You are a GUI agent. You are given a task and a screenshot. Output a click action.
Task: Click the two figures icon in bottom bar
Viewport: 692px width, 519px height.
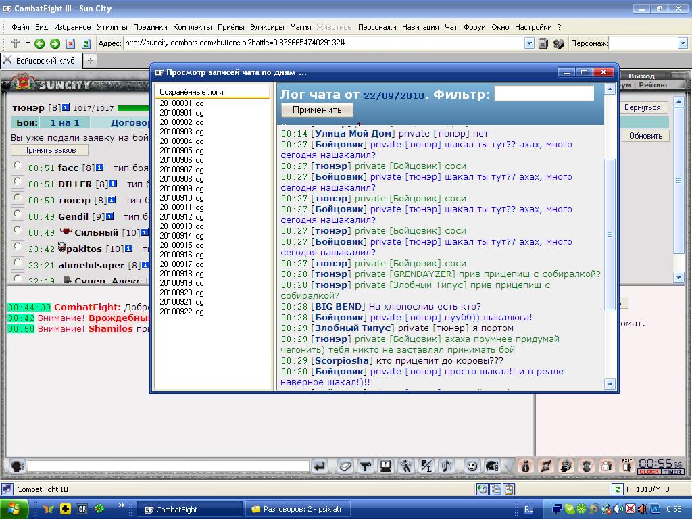click(x=608, y=466)
